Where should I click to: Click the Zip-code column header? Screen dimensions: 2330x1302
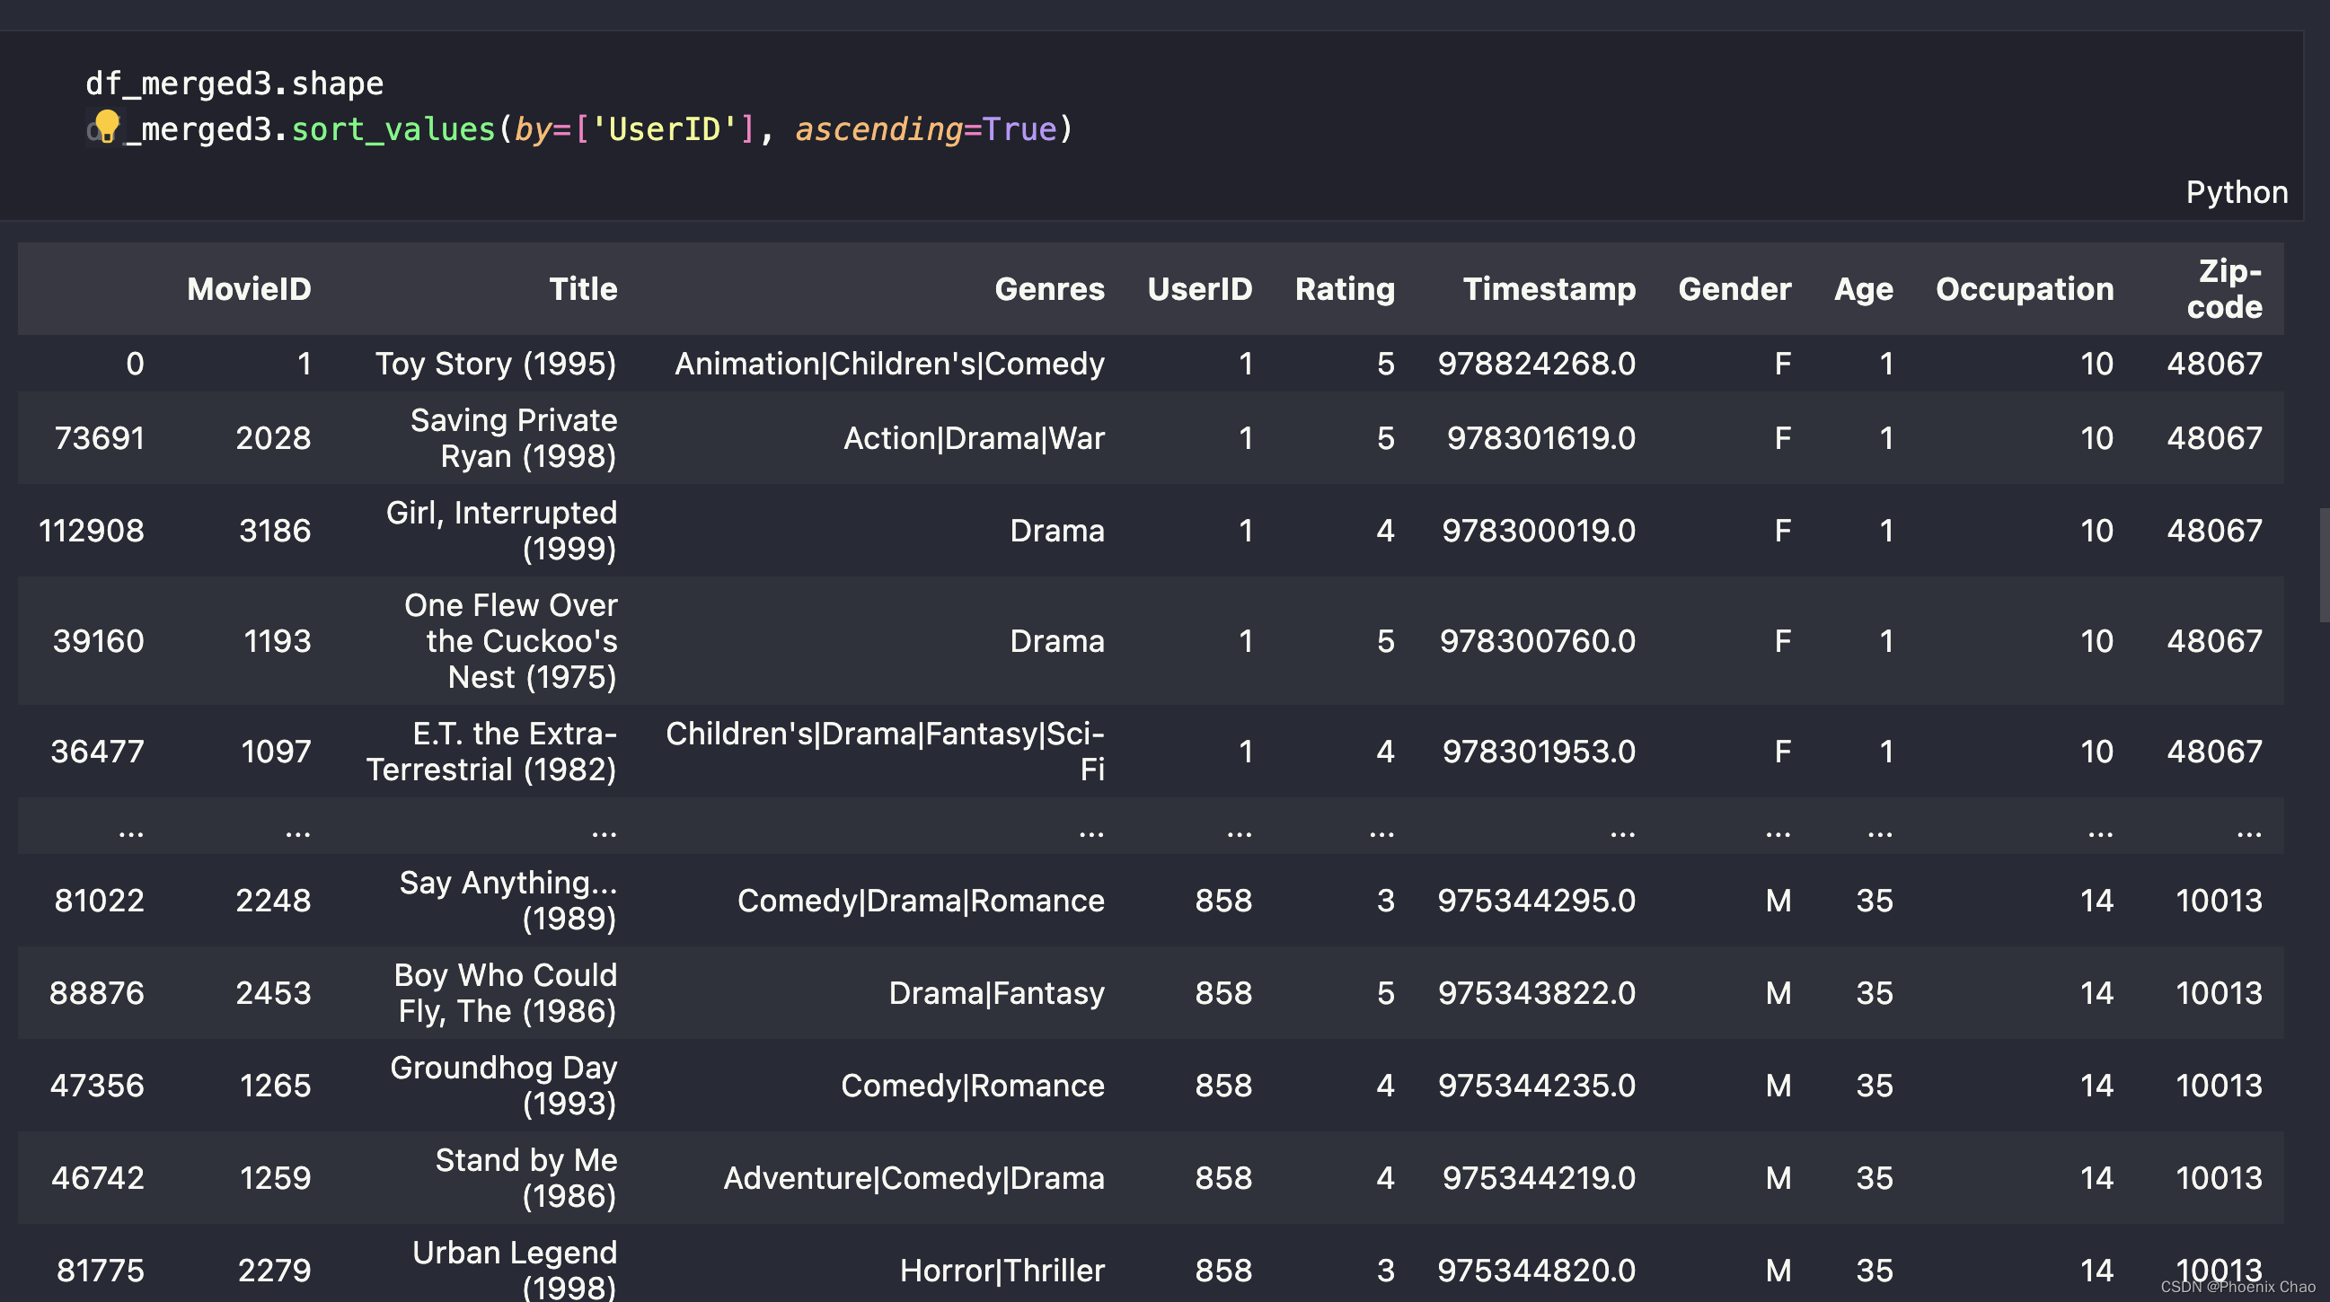click(2224, 289)
